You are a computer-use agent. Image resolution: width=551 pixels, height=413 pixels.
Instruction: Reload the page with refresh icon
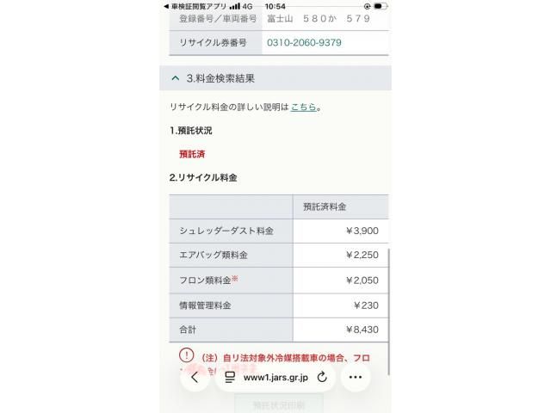tap(322, 377)
